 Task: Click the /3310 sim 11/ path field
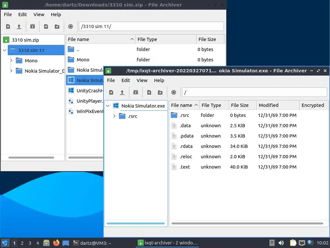click(x=151, y=26)
